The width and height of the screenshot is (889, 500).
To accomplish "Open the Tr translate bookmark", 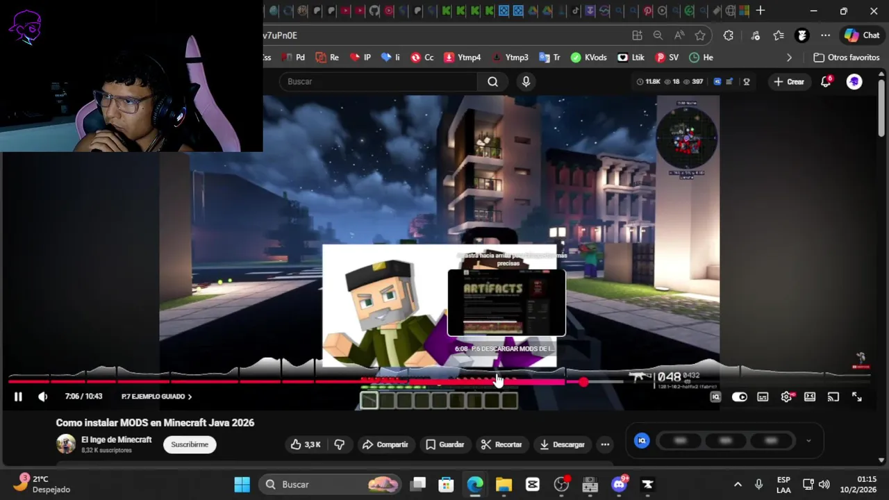I will tap(549, 58).
